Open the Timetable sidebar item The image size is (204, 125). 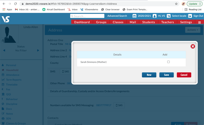pyautogui.click(x=12, y=85)
